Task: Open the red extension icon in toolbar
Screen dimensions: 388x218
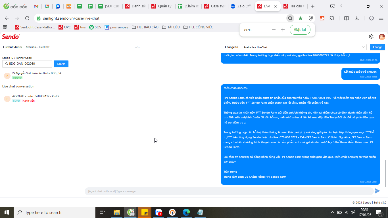Action: (322, 18)
